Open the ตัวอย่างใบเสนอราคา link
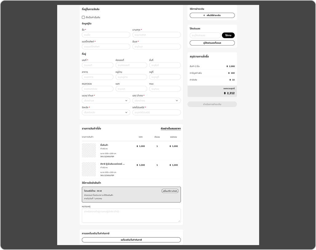316x250 pixels. point(171,128)
